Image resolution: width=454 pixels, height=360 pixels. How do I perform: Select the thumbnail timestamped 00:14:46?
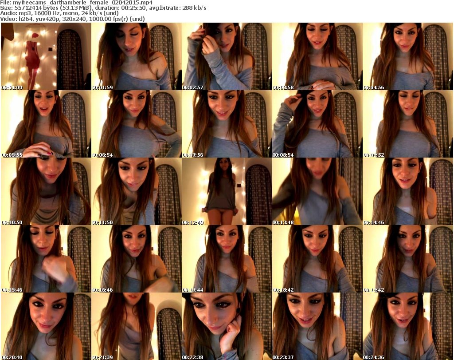coord(408,191)
